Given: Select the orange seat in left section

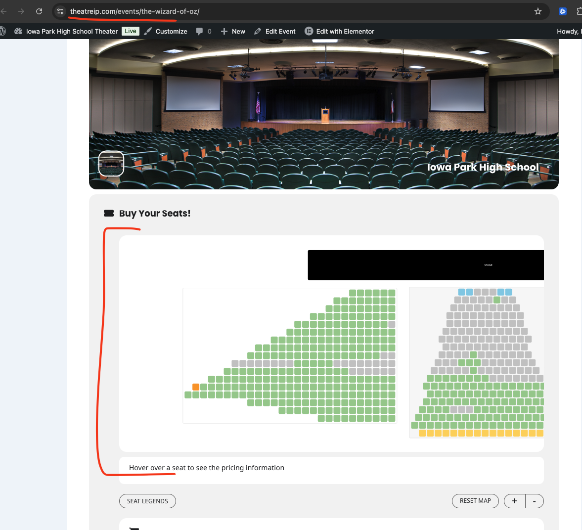Looking at the screenshot, I should point(196,387).
